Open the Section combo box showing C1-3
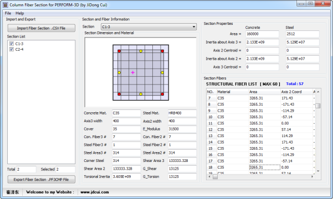333x199 pixels. coord(148,27)
